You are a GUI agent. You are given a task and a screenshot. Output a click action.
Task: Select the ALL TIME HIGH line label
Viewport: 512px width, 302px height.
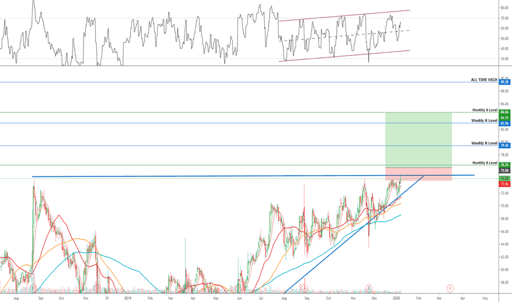484,80
